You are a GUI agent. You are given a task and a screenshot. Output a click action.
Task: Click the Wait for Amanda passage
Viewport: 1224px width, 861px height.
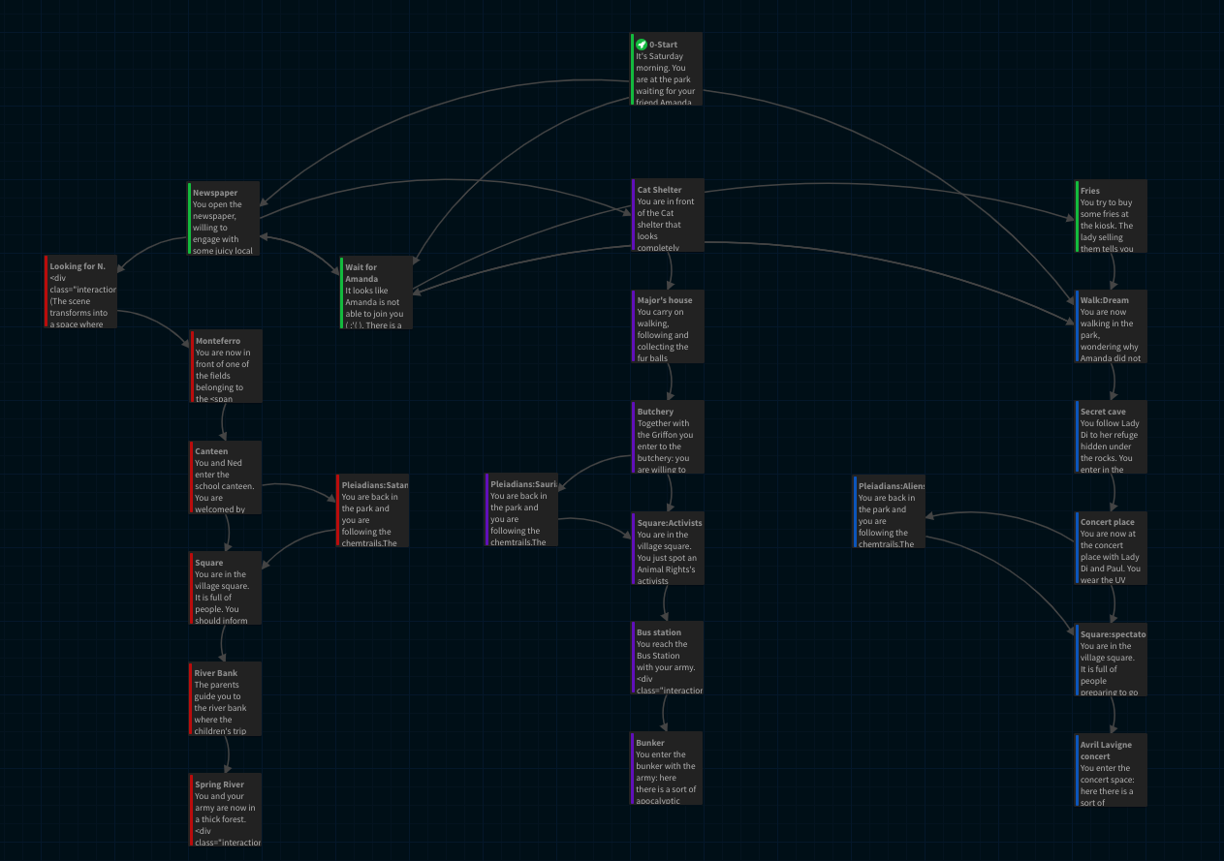(377, 292)
